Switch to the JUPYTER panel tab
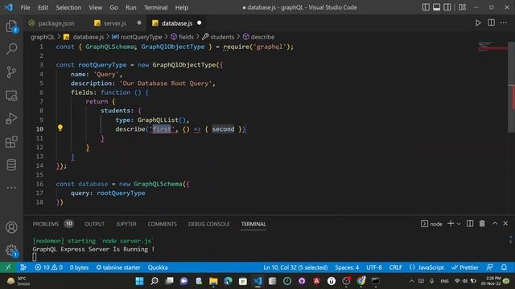Viewport: 515px width, 289px height. click(126, 224)
